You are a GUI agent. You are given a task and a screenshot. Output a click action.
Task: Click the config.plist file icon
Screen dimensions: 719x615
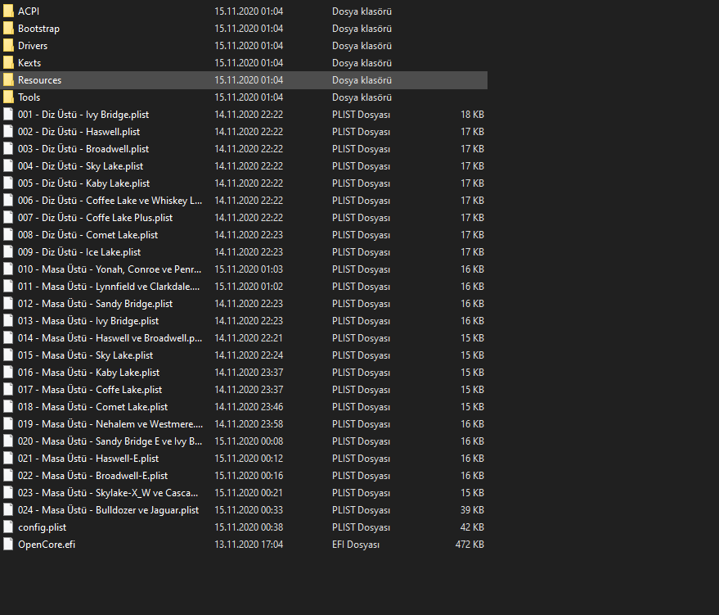(x=8, y=527)
